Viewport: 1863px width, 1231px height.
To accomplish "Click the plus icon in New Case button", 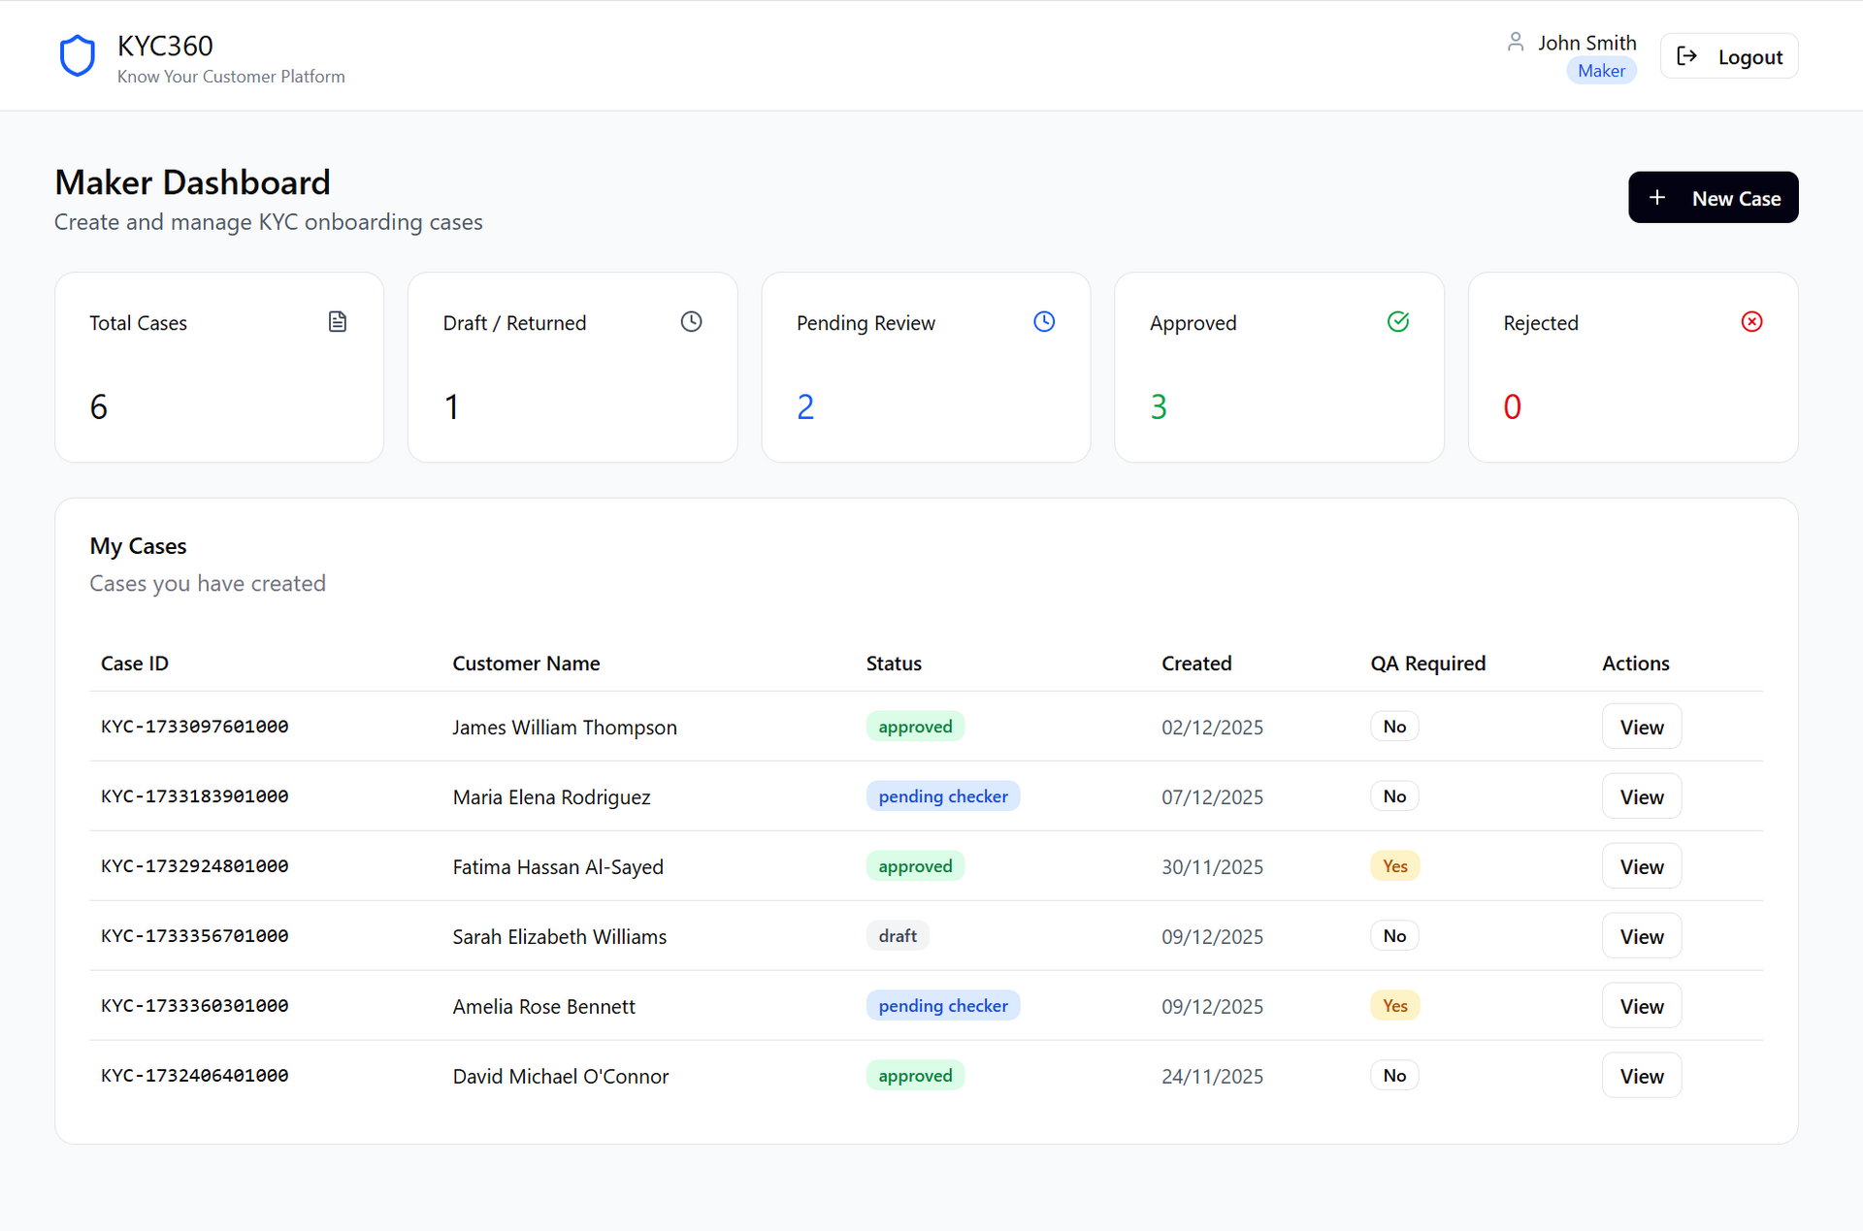I will coord(1657,198).
